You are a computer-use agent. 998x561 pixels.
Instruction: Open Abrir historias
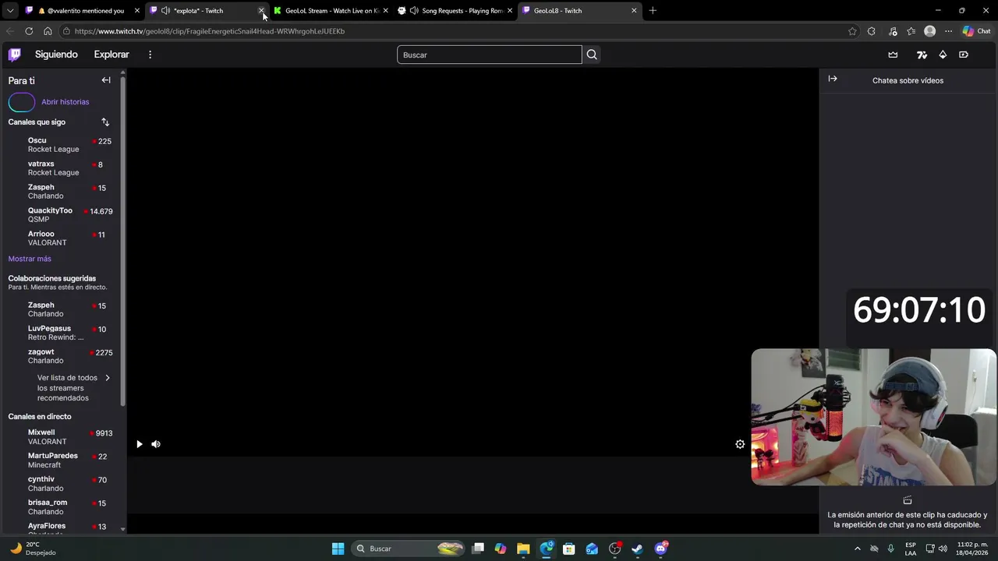pyautogui.click(x=65, y=102)
